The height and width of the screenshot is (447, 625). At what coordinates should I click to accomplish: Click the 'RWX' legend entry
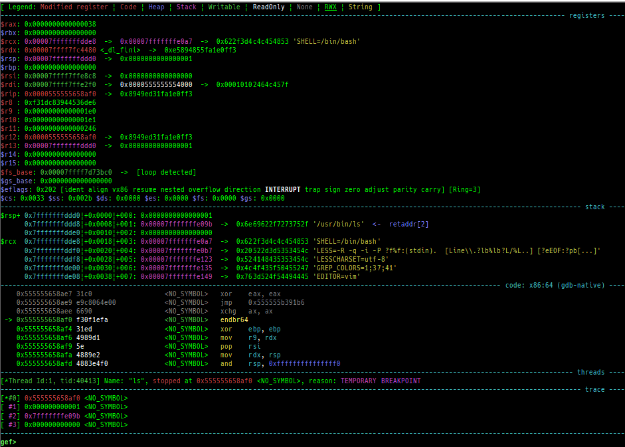[x=330, y=7]
